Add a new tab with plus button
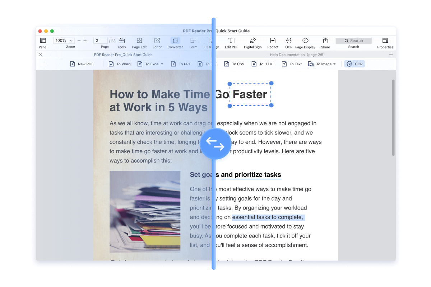 [x=391, y=55]
